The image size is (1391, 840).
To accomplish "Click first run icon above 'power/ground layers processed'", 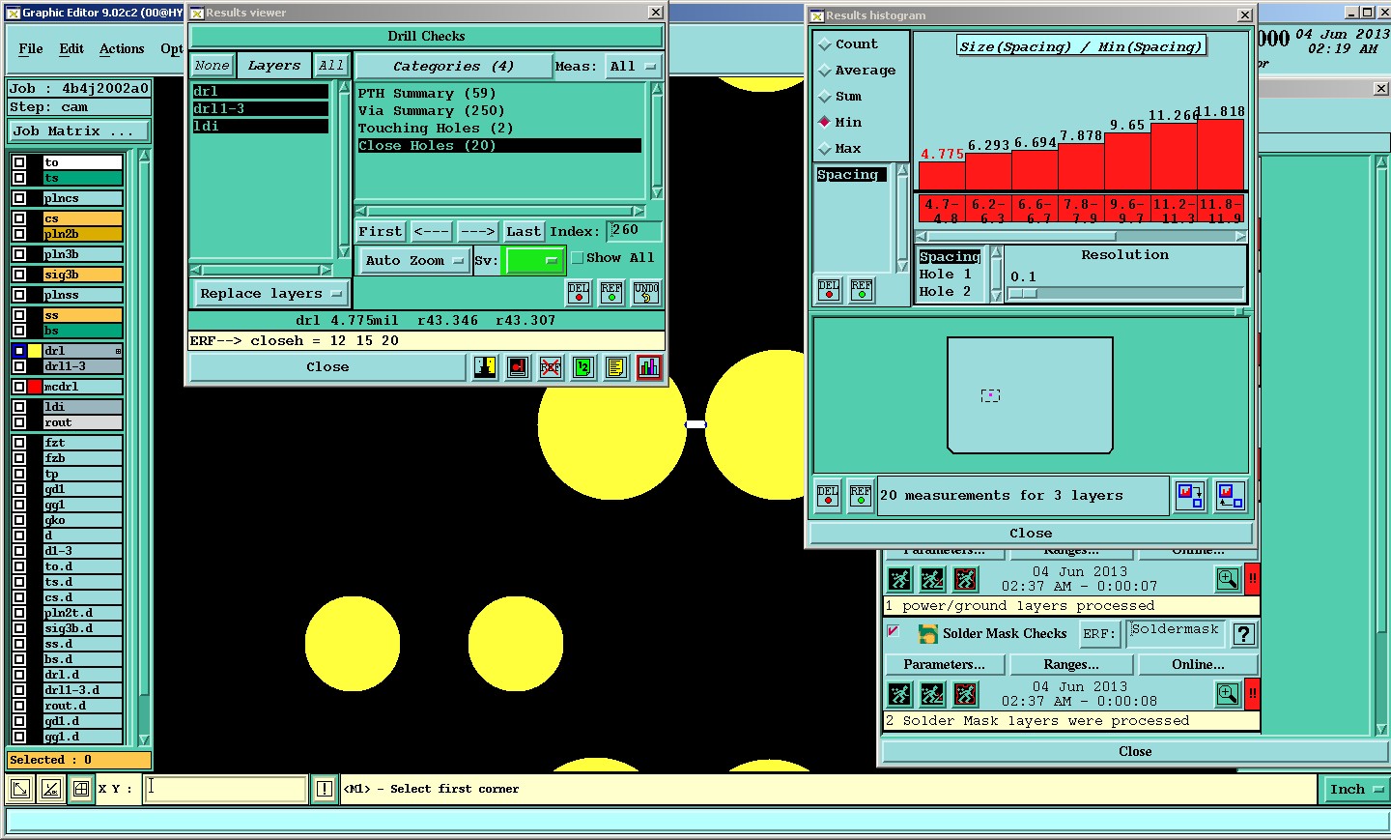I will point(899,579).
